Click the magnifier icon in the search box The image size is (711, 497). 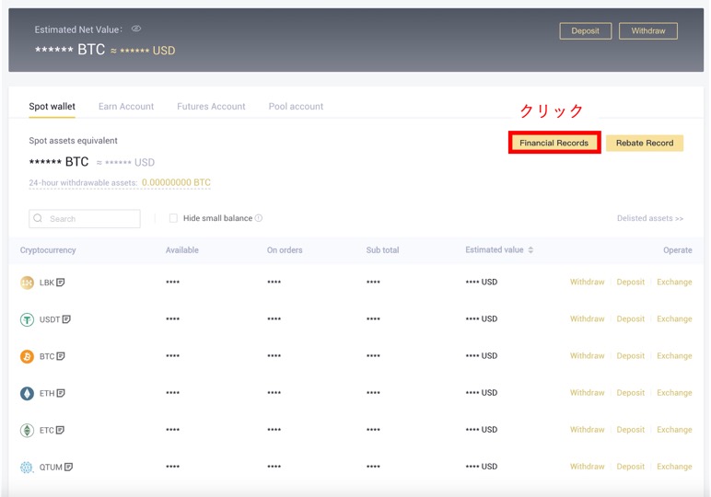[x=38, y=218]
